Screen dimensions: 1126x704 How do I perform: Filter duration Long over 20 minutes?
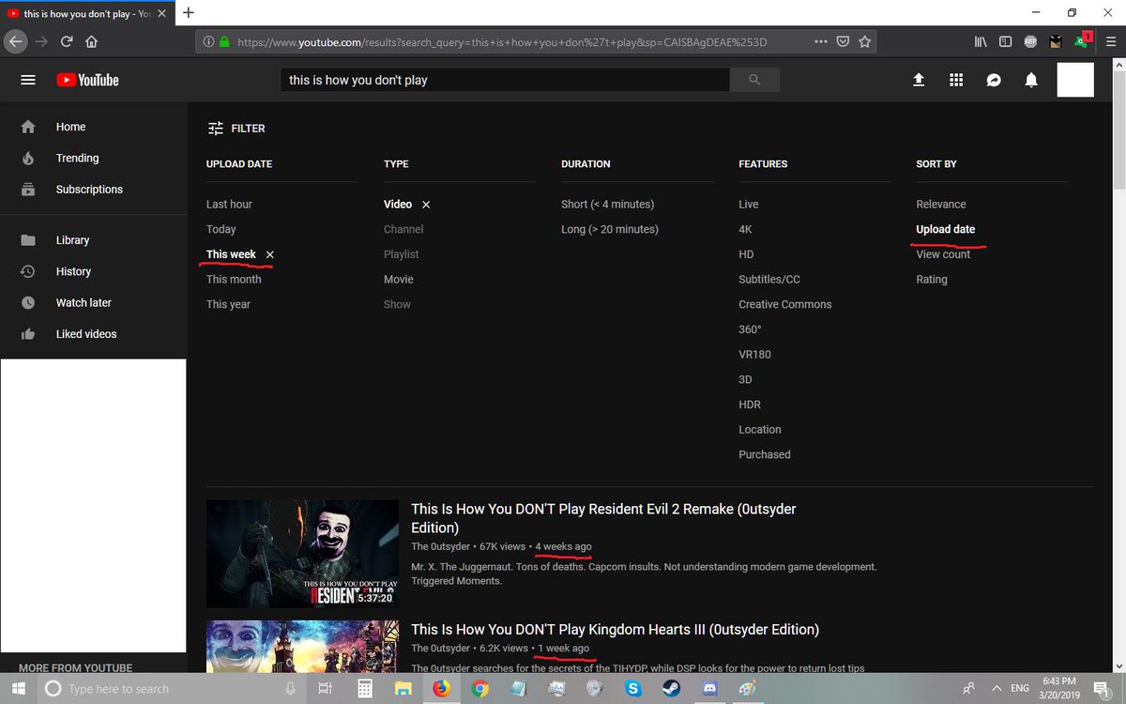click(x=610, y=229)
